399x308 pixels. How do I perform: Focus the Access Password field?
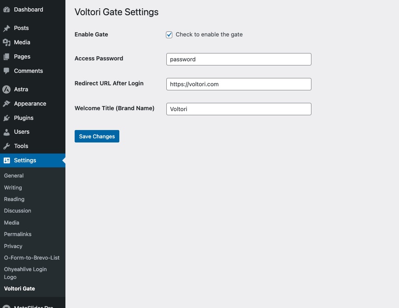coord(239,59)
